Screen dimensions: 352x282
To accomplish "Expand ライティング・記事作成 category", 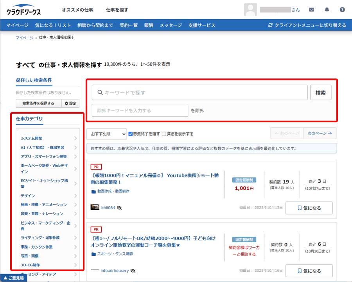I will [x=48, y=237].
